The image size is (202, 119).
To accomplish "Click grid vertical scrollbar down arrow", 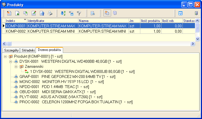I will (x=197, y=39).
